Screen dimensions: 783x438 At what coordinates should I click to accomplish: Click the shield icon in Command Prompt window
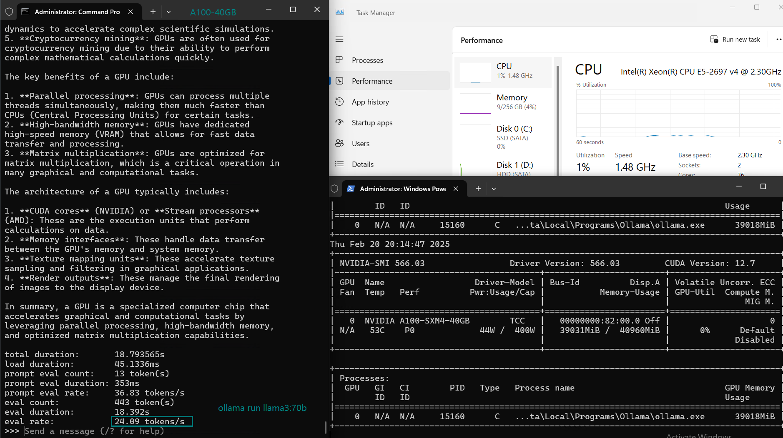coord(9,12)
